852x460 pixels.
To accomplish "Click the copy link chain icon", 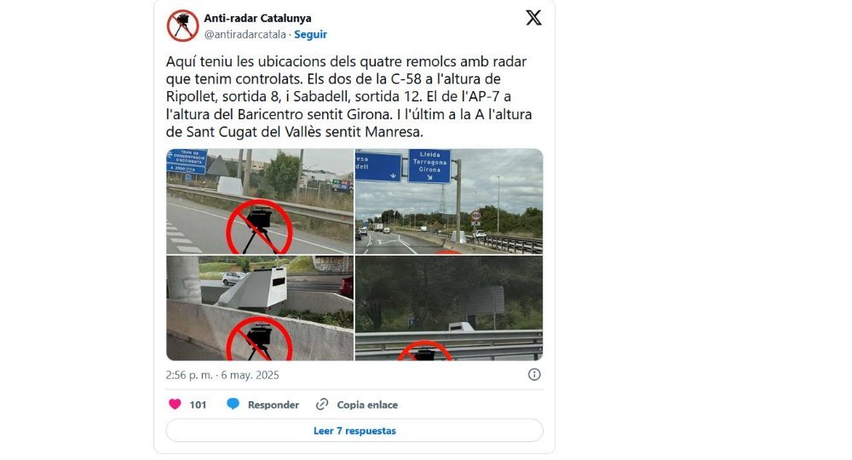I will click(x=322, y=404).
